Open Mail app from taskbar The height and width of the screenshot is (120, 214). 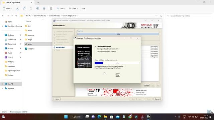click(118, 117)
